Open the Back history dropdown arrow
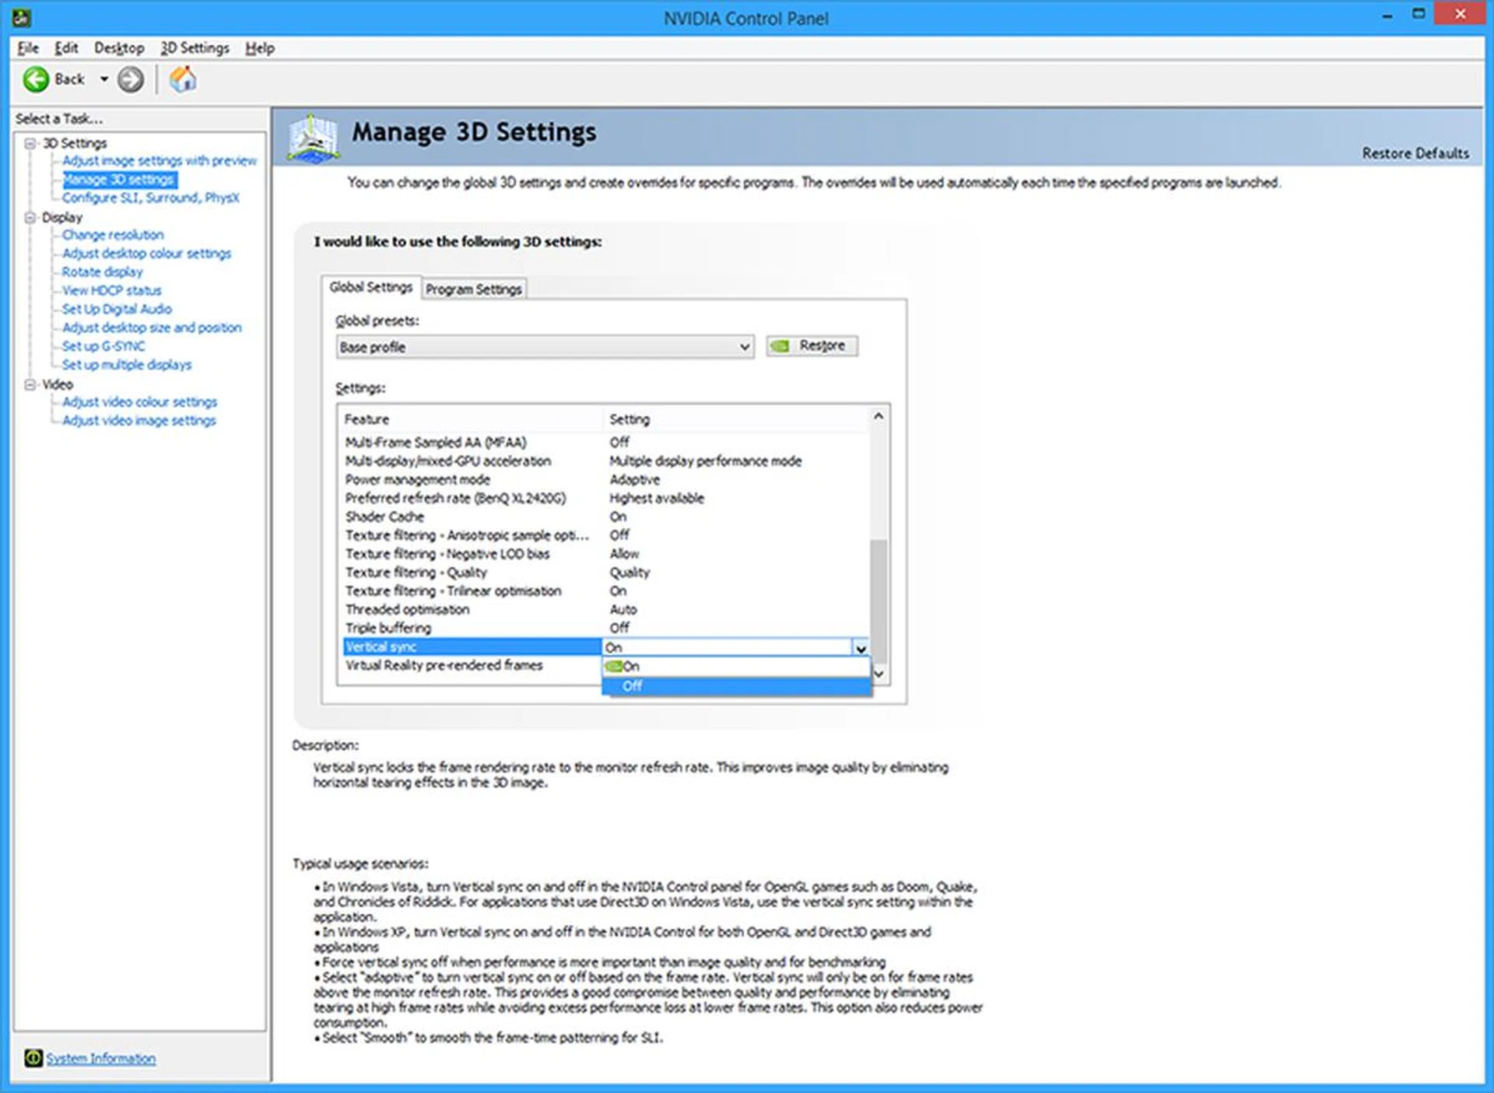The height and width of the screenshot is (1093, 1494). (103, 79)
